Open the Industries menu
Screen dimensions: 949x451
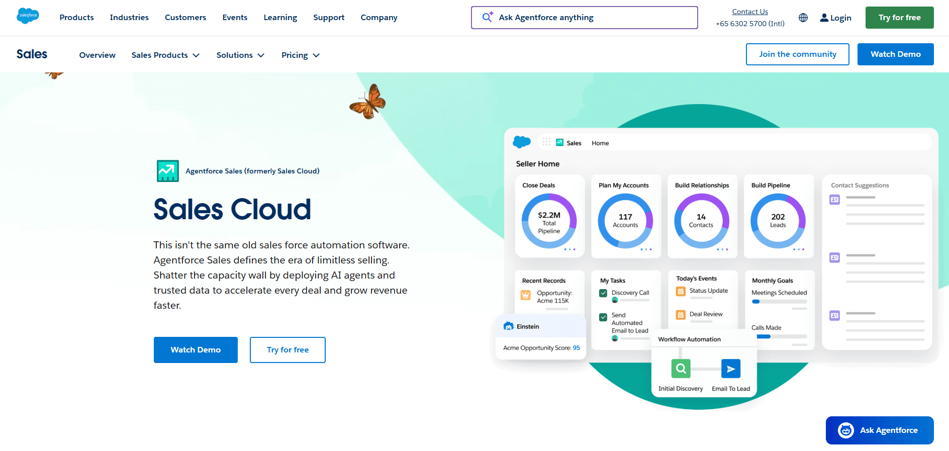coord(129,18)
